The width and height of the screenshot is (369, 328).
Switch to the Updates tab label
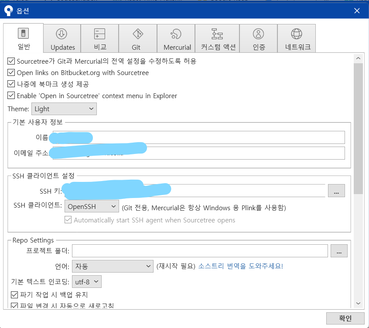[63, 47]
